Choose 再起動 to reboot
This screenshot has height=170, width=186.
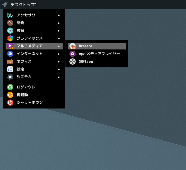pyautogui.click(x=34, y=95)
